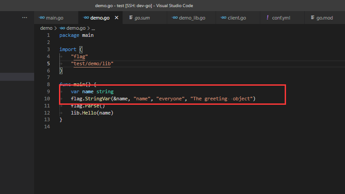Switch to the client.go tab
345x194 pixels.
click(x=238, y=18)
